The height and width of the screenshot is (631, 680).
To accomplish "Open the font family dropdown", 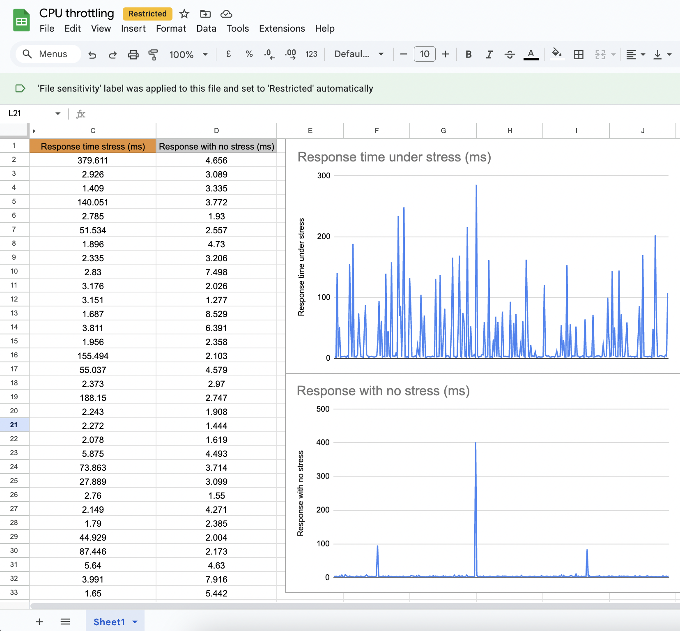I will pos(358,54).
